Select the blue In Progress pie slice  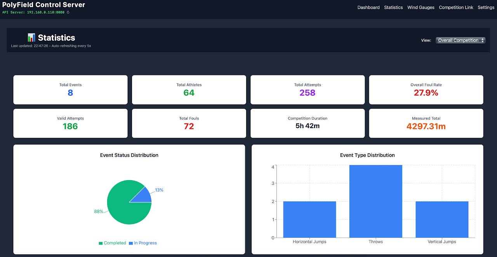pyautogui.click(x=144, y=196)
